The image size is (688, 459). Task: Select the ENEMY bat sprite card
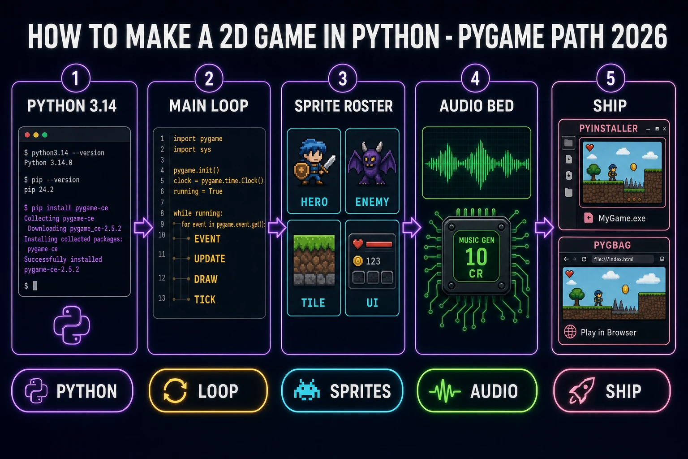click(x=372, y=171)
